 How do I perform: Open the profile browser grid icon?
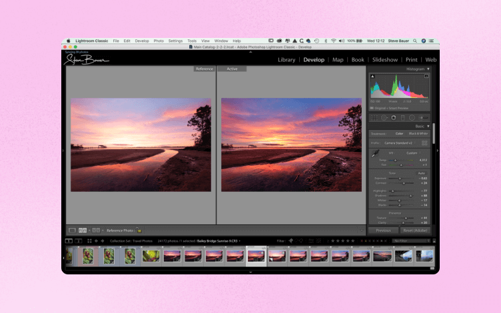pos(424,143)
